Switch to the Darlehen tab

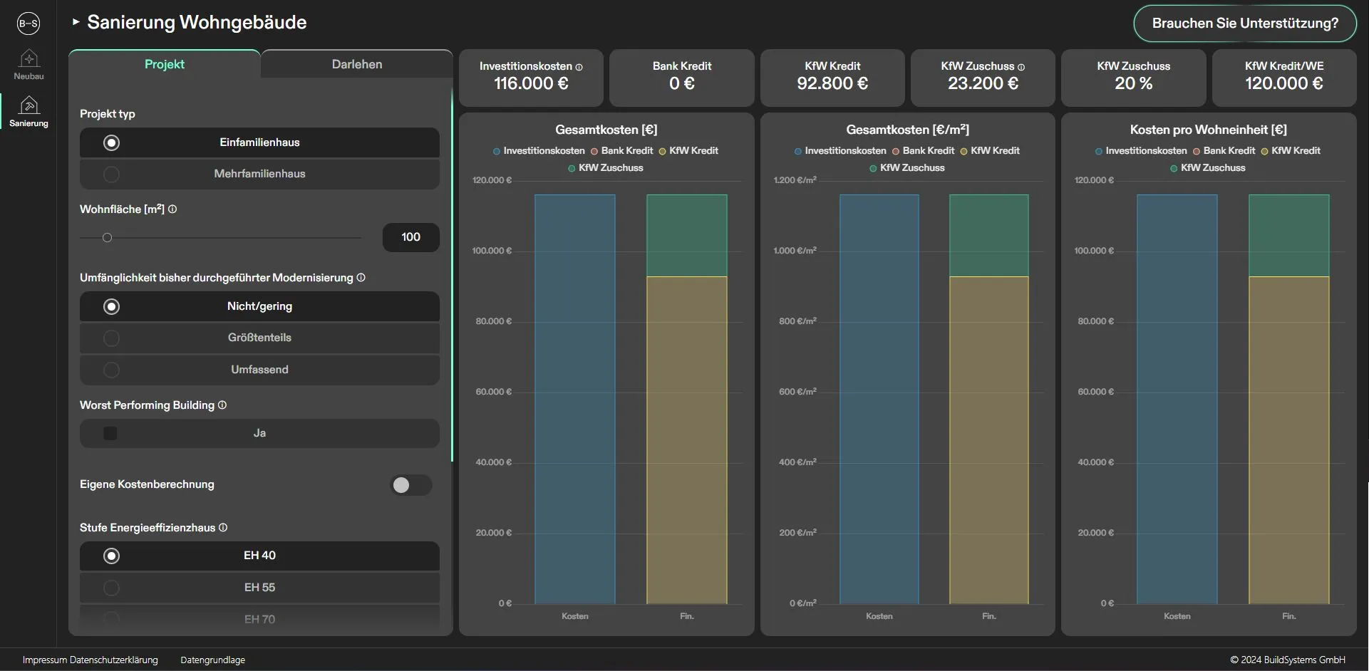click(x=356, y=63)
